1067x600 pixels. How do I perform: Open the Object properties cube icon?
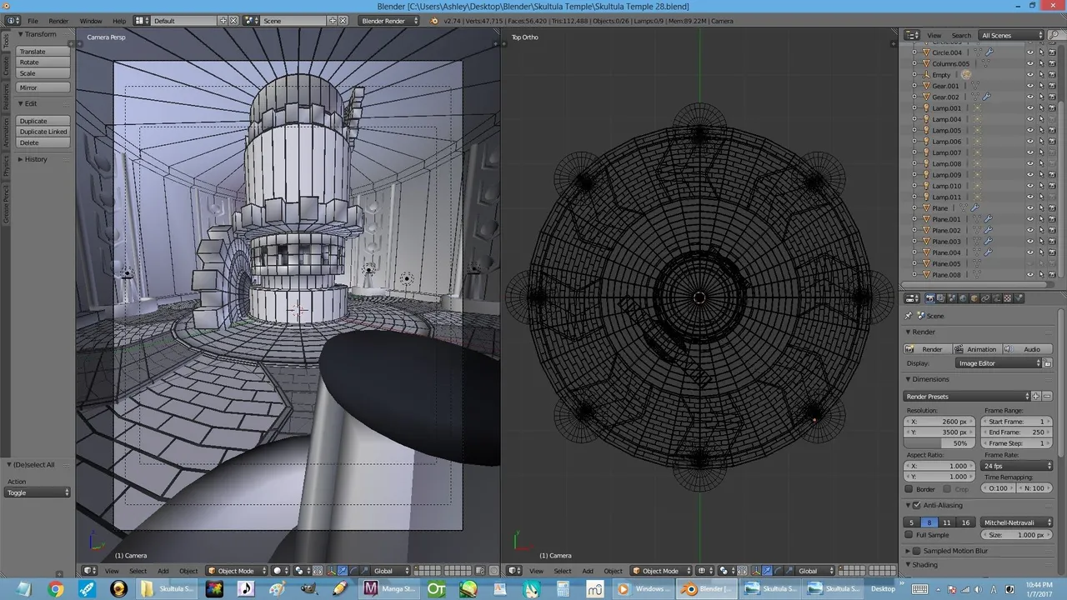tap(974, 298)
